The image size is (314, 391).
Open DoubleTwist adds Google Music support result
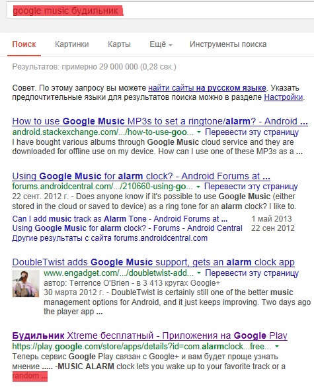point(153,263)
